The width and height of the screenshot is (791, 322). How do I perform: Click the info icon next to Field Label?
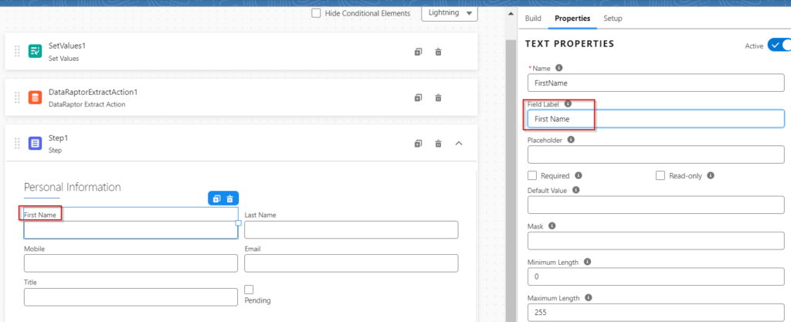click(x=568, y=103)
